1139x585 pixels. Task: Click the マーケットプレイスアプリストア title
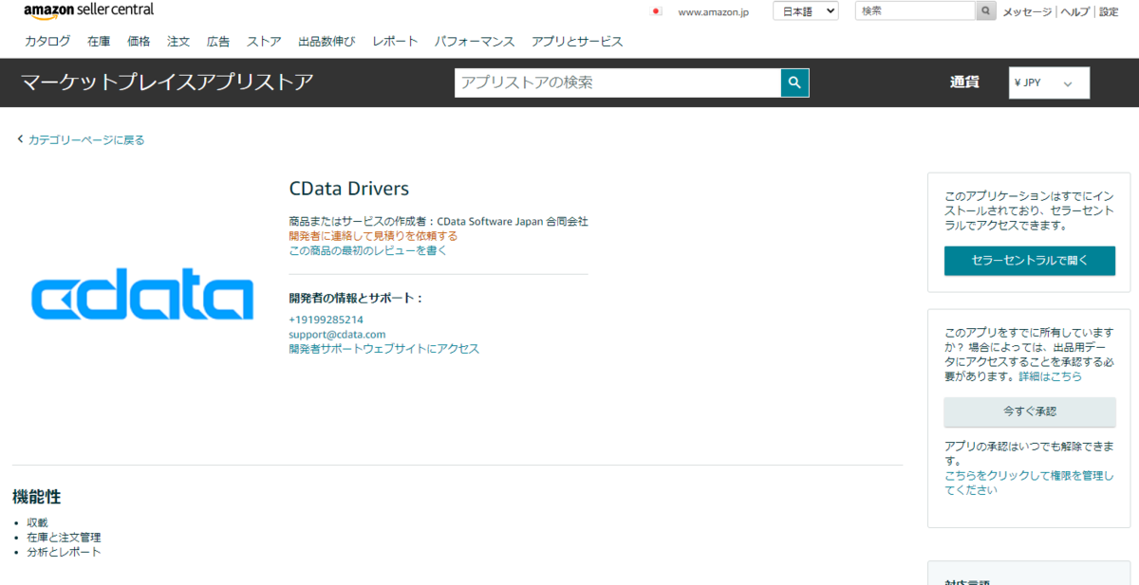point(167,82)
